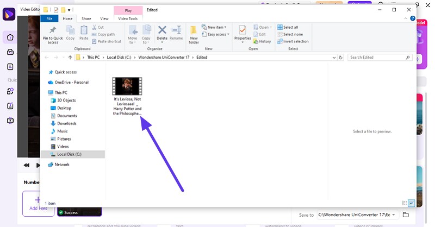This screenshot has height=227, width=435.
Task: Open the Easy access dropdown
Action: [216, 34]
